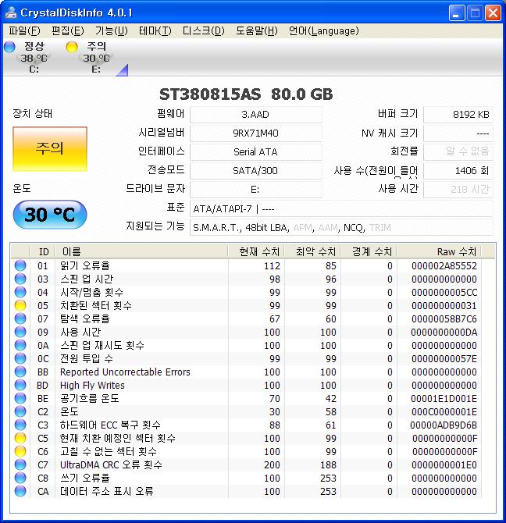Open the 디스크(D) menu
Screen dimensions: 506x523
point(204,31)
